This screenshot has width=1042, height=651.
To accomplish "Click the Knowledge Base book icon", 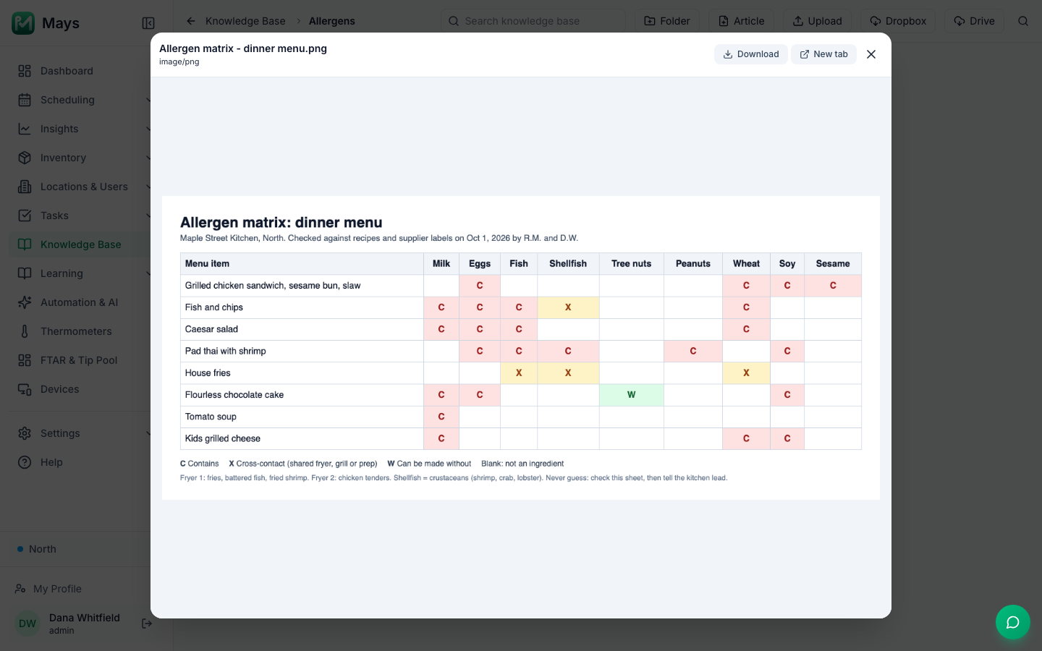I will 25,244.
